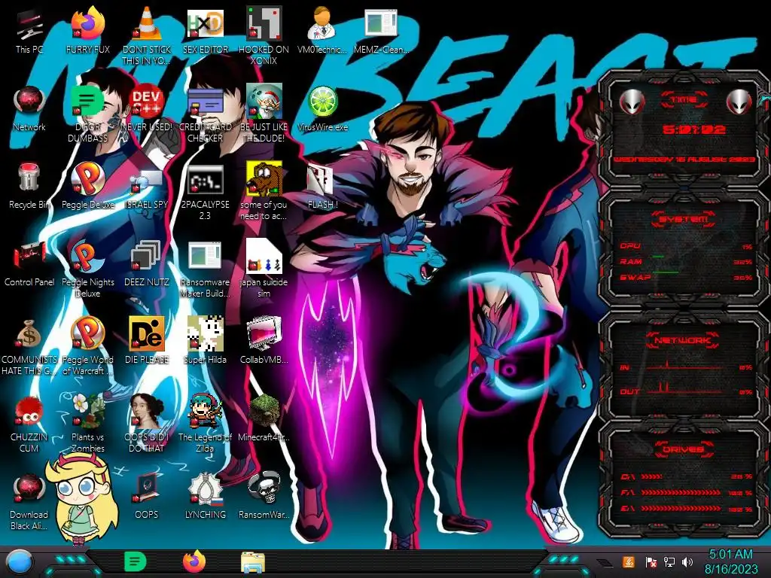The width and height of the screenshot is (771, 578).
Task: Launch the FURRY FUX Firefox desktop shortcut
Action: point(88,30)
